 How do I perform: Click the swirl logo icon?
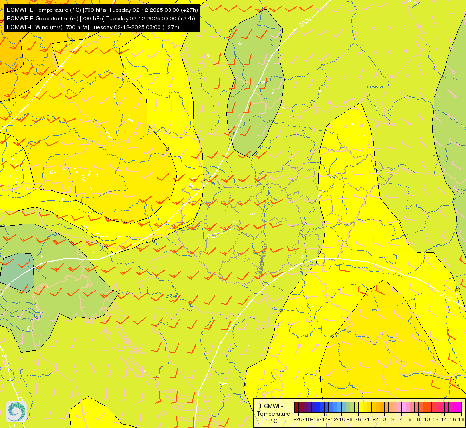click(16, 412)
